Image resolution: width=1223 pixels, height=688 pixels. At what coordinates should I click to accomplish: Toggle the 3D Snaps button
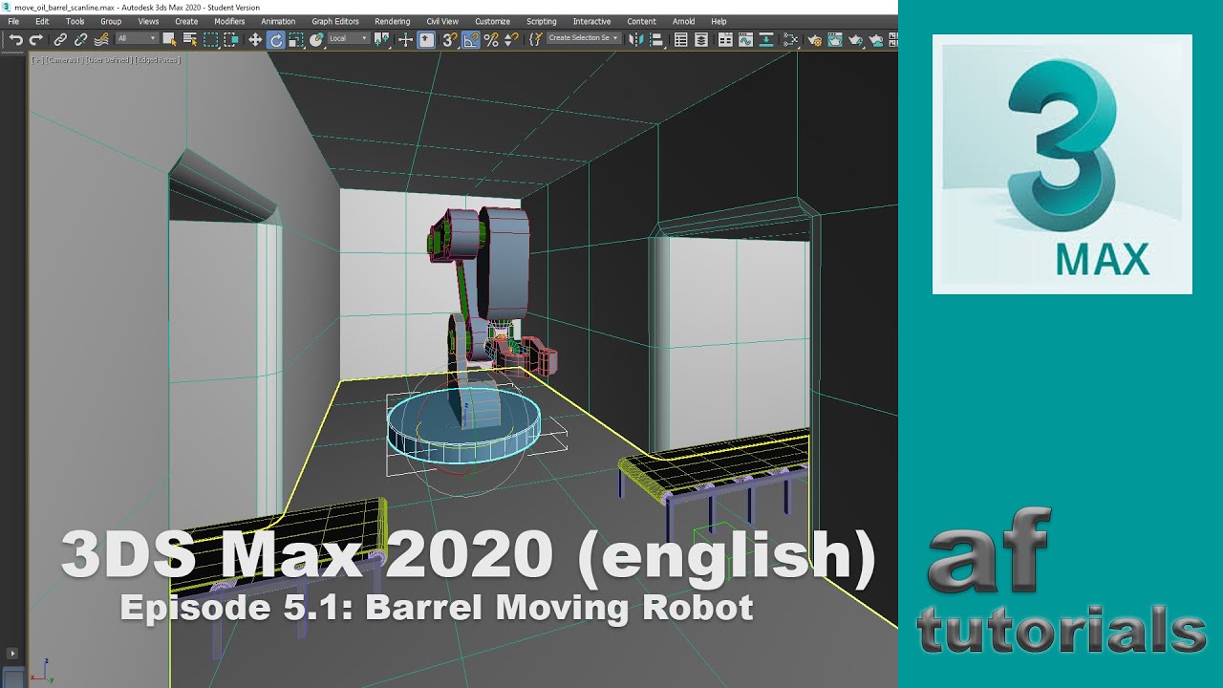tap(450, 39)
